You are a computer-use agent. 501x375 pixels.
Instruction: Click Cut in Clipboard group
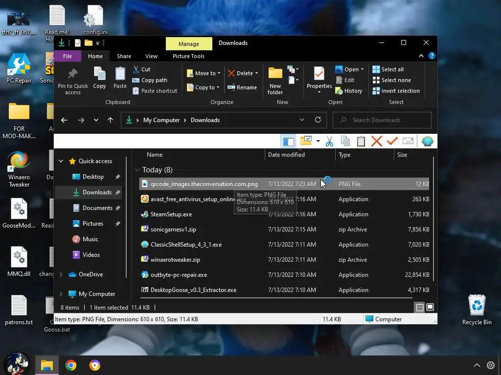141,69
